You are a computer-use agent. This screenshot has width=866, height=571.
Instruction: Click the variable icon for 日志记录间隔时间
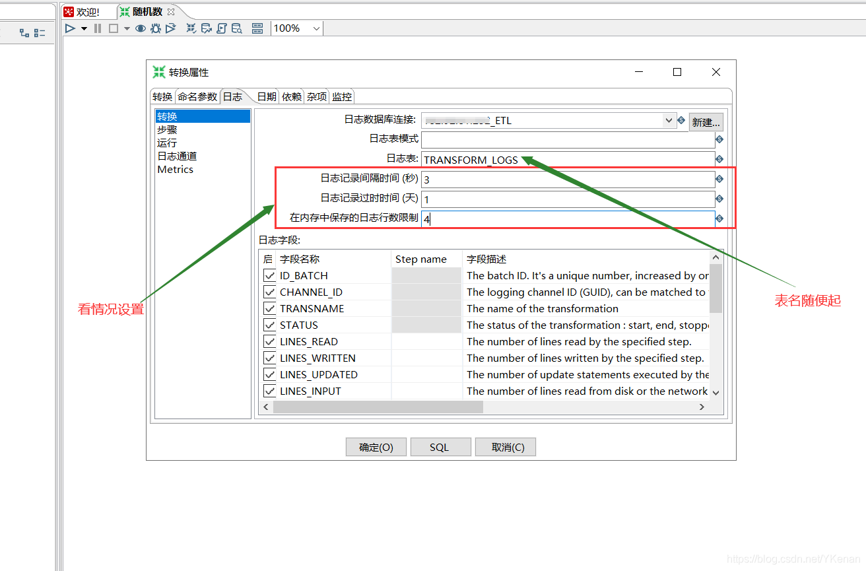coord(719,180)
